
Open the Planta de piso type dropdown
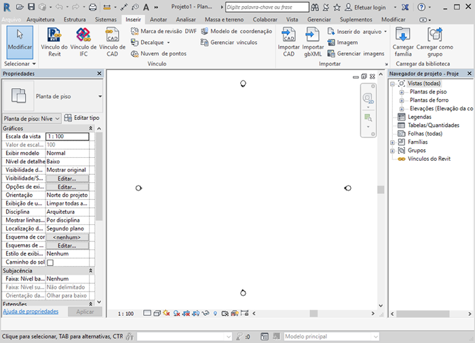click(100, 97)
